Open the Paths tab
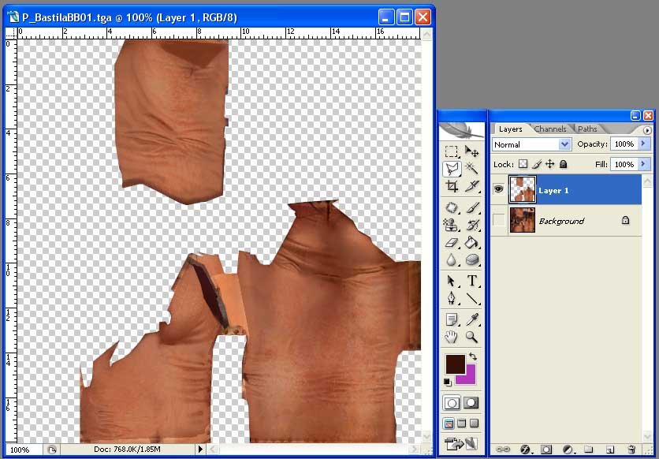This screenshot has width=659, height=459. [587, 129]
